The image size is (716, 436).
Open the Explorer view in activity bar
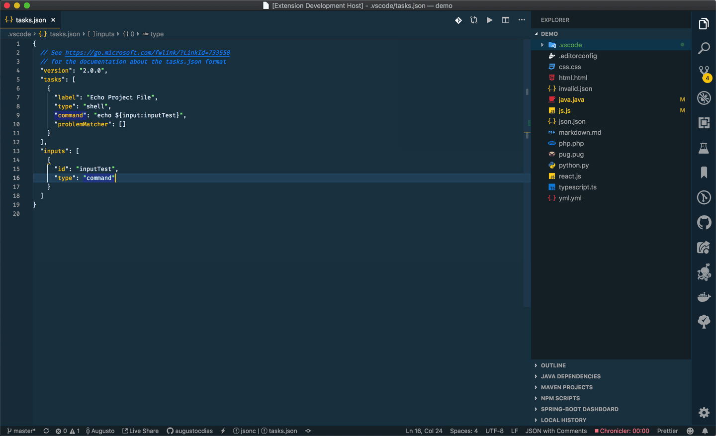[x=704, y=24]
